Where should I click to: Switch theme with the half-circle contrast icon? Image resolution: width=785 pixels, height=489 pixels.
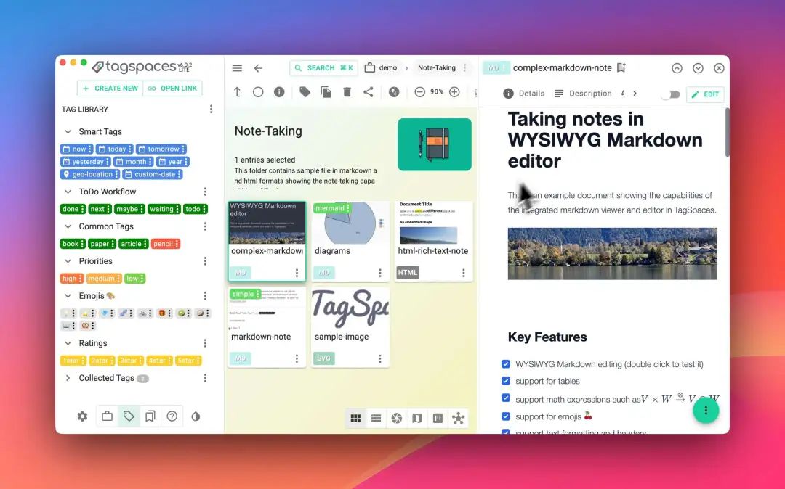(196, 416)
